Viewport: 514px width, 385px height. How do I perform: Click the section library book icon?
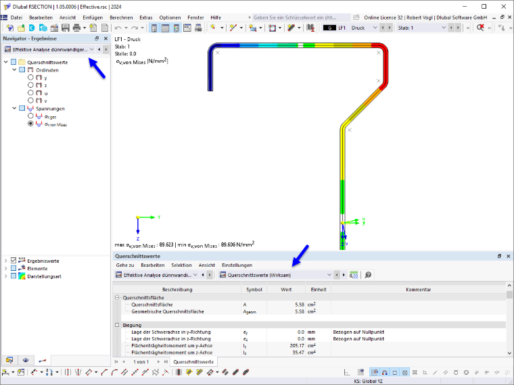(310, 28)
